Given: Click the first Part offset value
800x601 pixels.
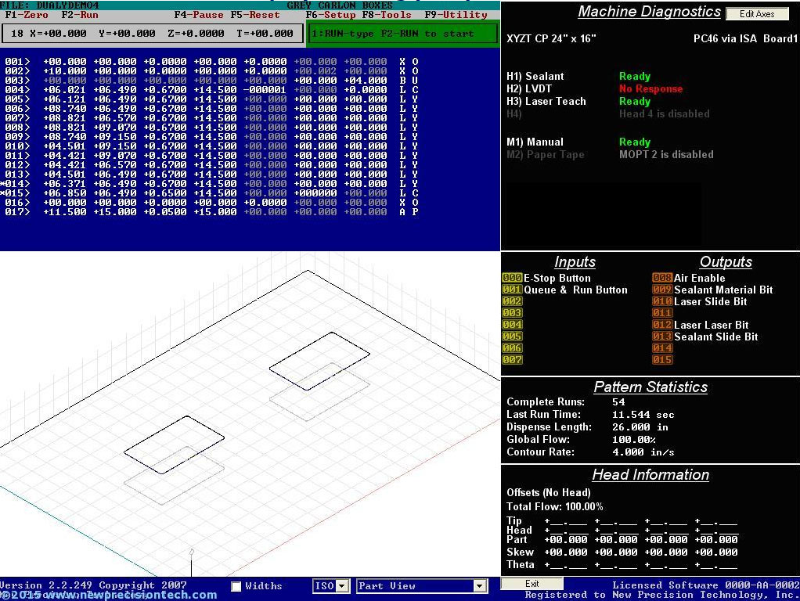Looking at the screenshot, I should (566, 540).
